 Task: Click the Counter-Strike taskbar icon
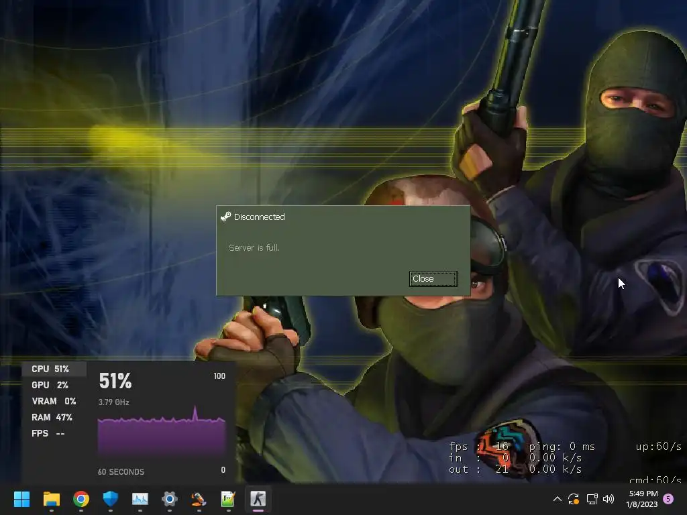click(x=258, y=499)
